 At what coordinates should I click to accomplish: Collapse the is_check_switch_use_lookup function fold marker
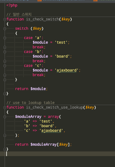pos(5,108)
